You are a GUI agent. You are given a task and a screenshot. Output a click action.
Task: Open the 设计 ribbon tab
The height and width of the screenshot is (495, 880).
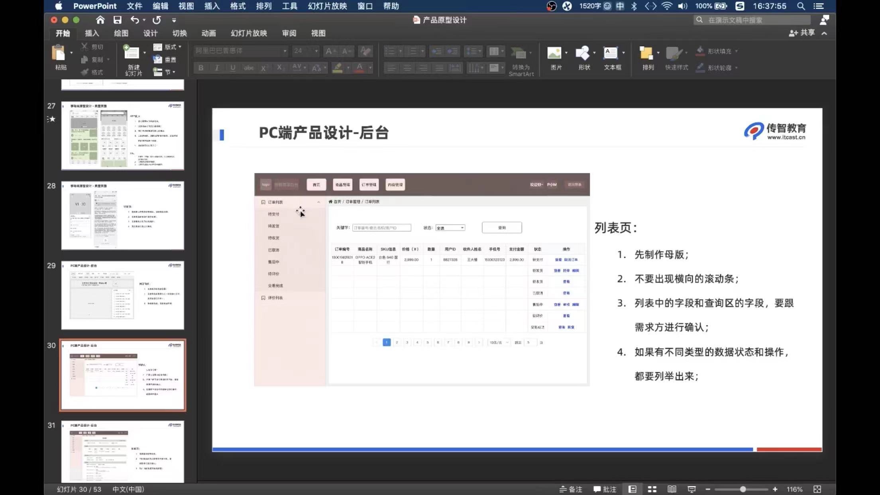[x=150, y=33]
